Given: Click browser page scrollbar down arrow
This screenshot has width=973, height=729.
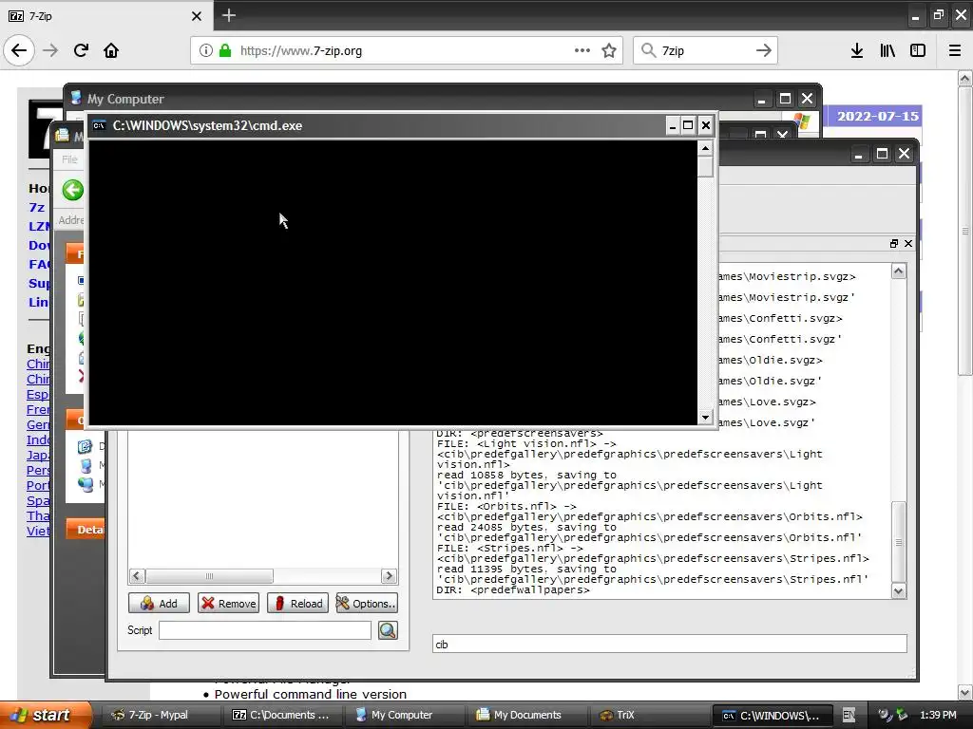Looking at the screenshot, I should coord(964,692).
